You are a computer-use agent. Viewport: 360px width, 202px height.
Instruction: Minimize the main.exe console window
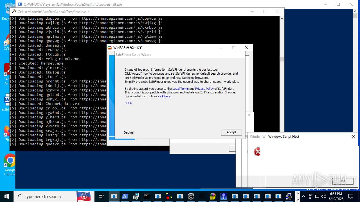tap(252, 12)
